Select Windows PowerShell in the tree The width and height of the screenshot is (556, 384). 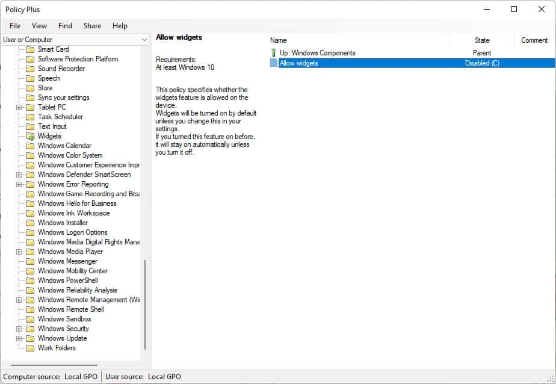(67, 280)
